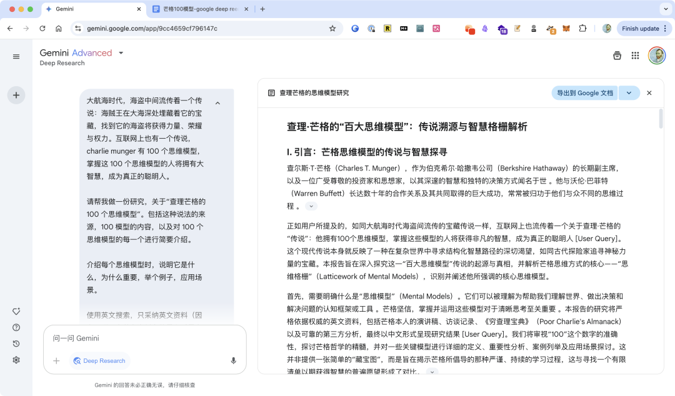The height and width of the screenshot is (396, 675).
Task: Click the MetaMask fox extension icon
Action: (566, 28)
